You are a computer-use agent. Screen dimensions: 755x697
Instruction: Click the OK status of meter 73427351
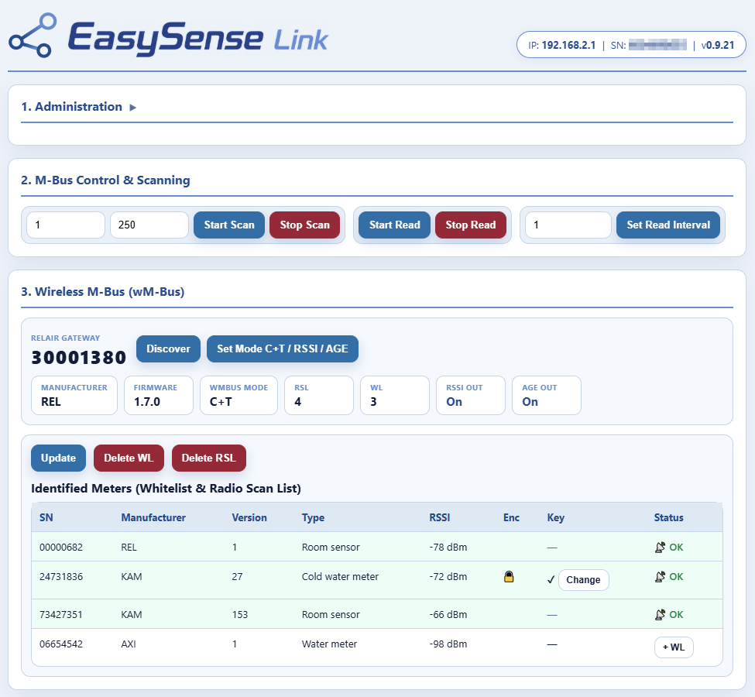[x=676, y=615]
